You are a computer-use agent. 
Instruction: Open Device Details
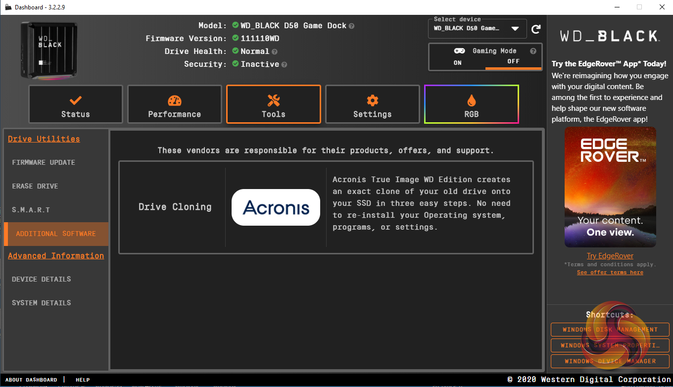[42, 279]
